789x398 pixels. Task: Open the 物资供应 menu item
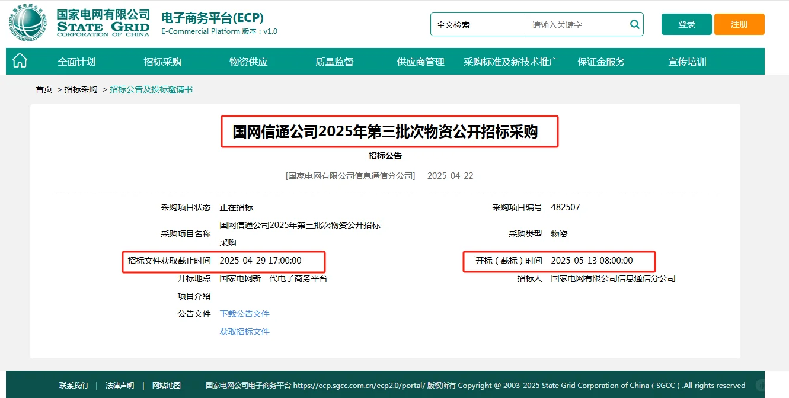pos(247,61)
